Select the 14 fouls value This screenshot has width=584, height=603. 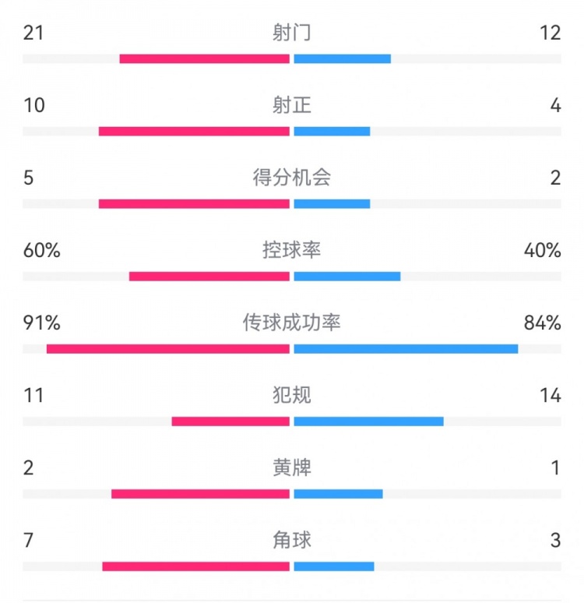pos(551,395)
